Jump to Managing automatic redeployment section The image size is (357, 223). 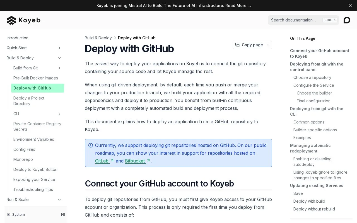click(x=310, y=148)
